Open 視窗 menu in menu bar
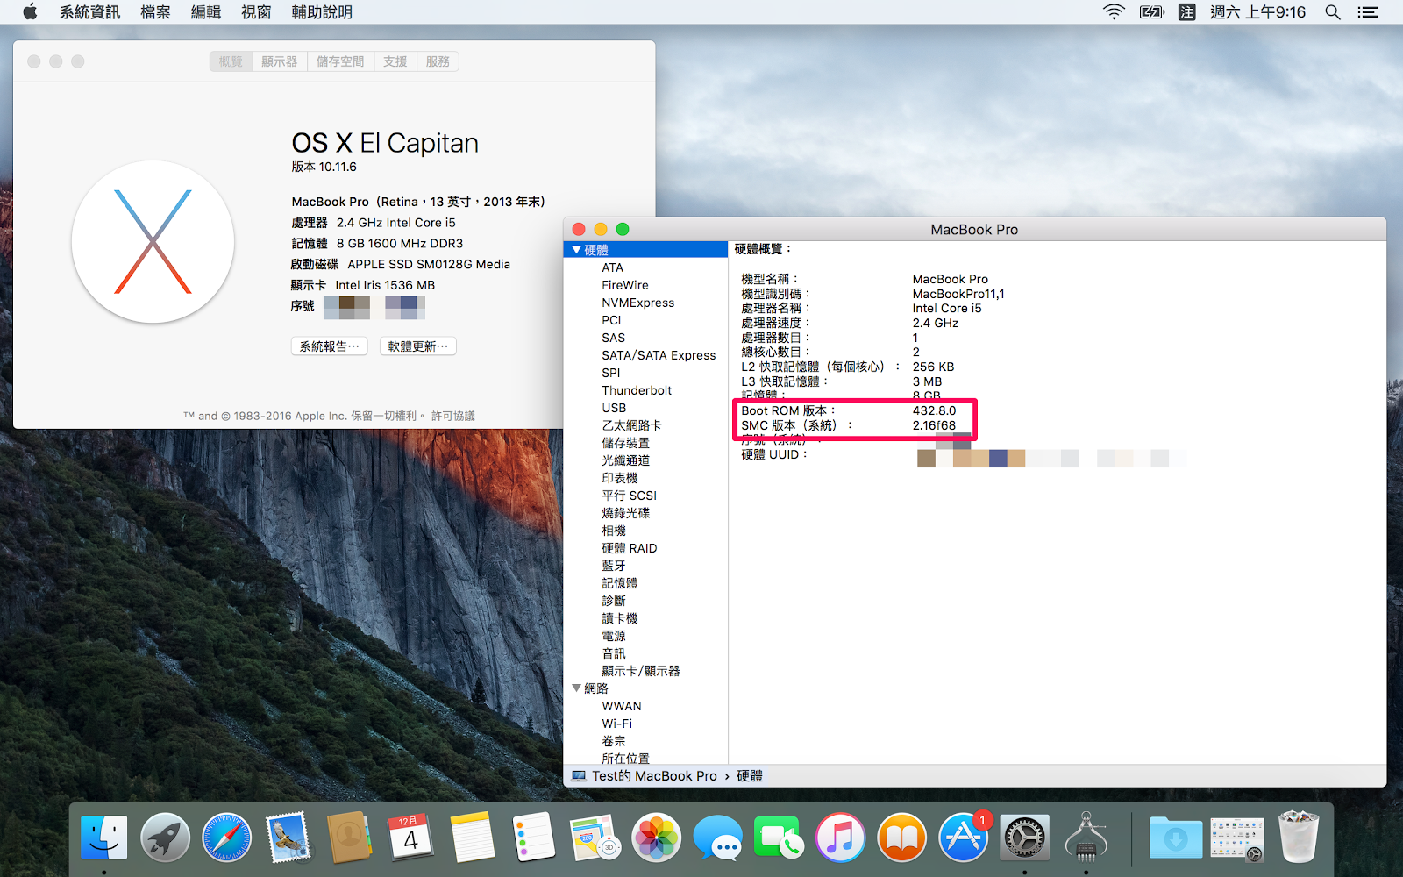 [256, 11]
